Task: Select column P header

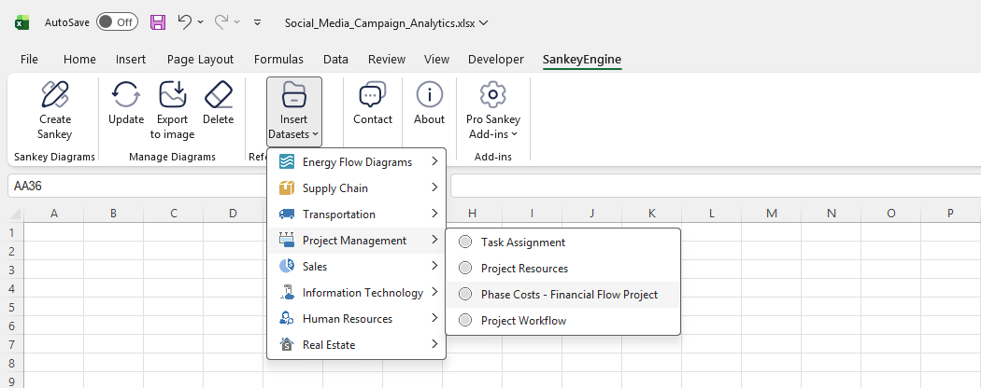Action: point(950,214)
